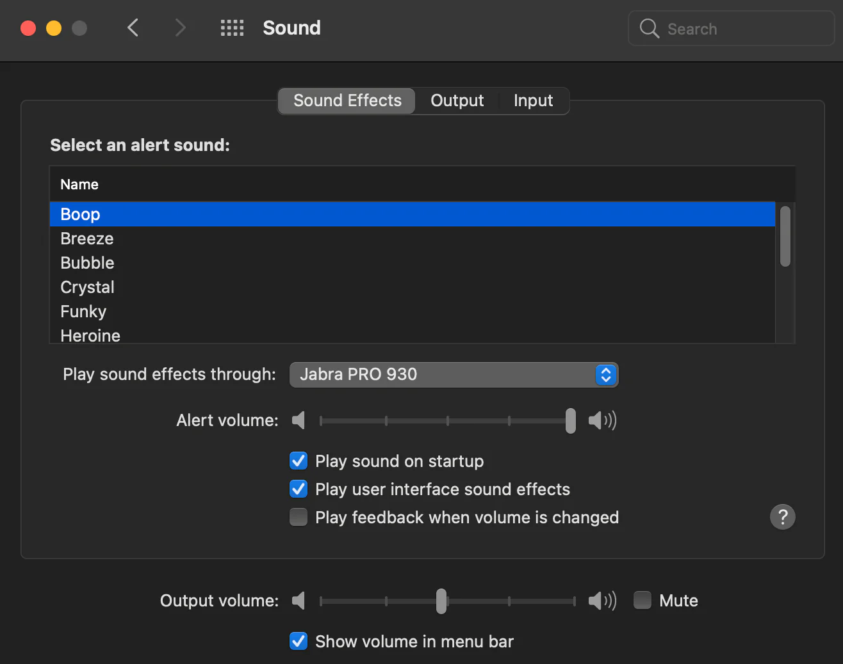Switch to the Input tab
This screenshot has height=664, width=843.
[x=533, y=101]
